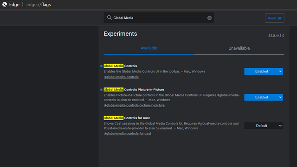297x167 pixels.
Task: Open the Global Media Controls Enabled dropdown
Action: [x=264, y=71]
